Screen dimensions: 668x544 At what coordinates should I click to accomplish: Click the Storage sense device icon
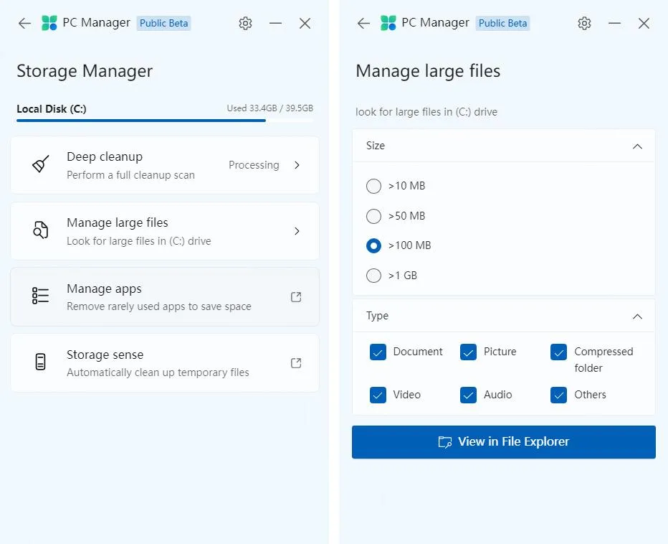click(40, 362)
